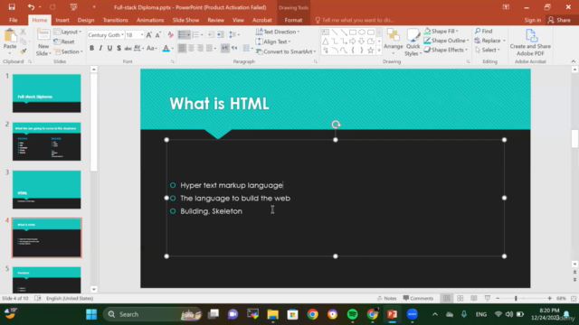Switch to the Slide Show tab

click(185, 20)
